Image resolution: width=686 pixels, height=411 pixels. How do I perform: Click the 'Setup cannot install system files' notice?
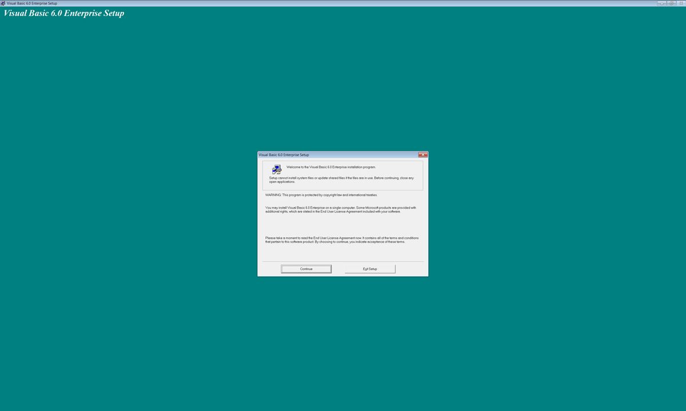341,179
